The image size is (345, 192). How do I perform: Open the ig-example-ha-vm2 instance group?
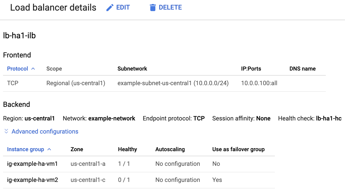(x=33, y=180)
